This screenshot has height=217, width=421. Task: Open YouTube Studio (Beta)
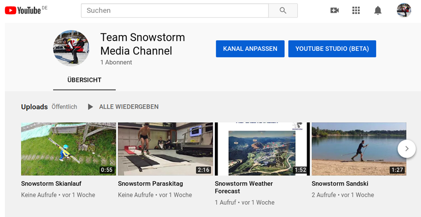pyautogui.click(x=332, y=49)
